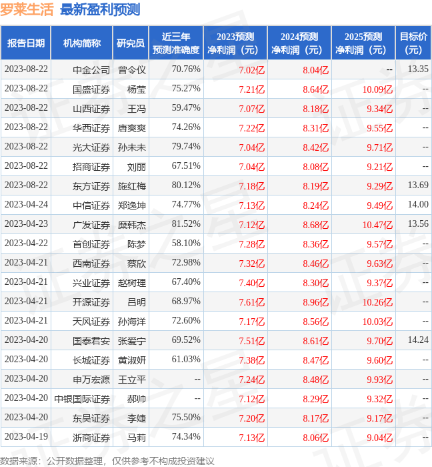This screenshot has height=467, width=432.
Task: Click target price 13.69
Action: 418,185
